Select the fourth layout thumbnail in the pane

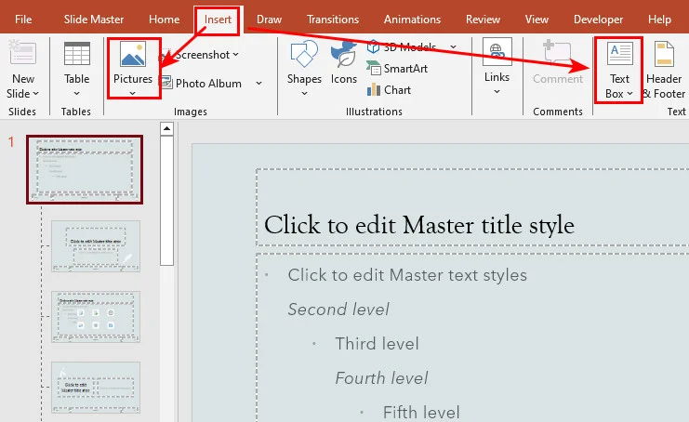click(x=96, y=388)
